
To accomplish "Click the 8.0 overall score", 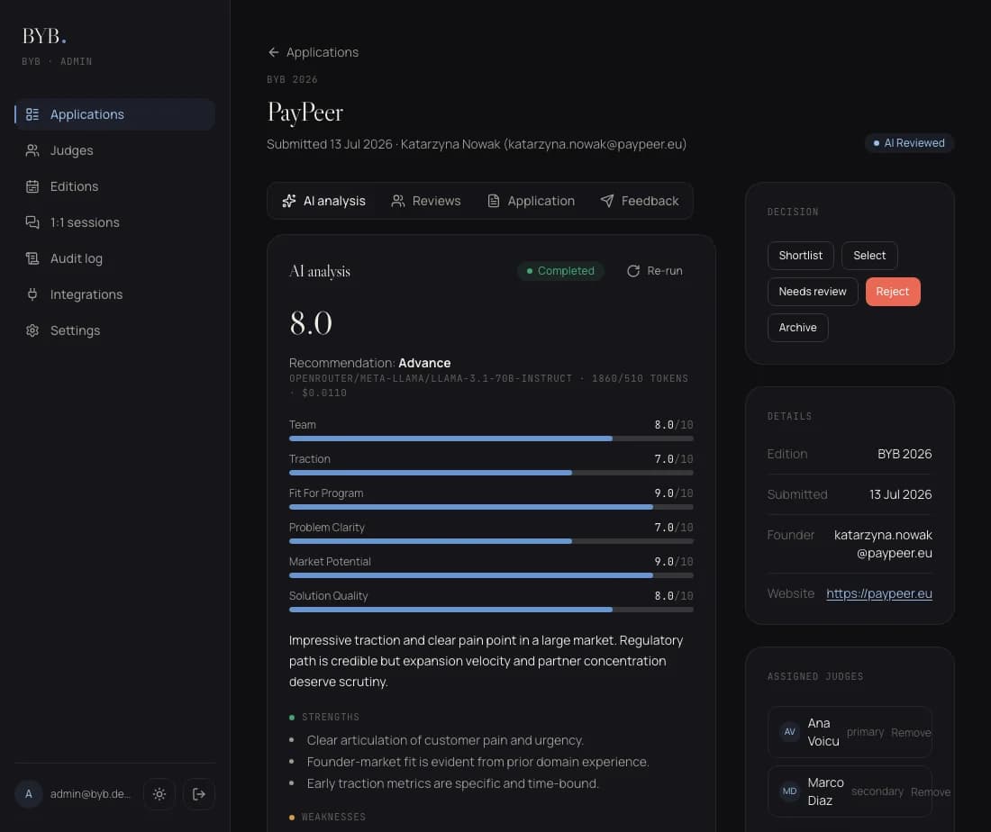I will tap(310, 323).
